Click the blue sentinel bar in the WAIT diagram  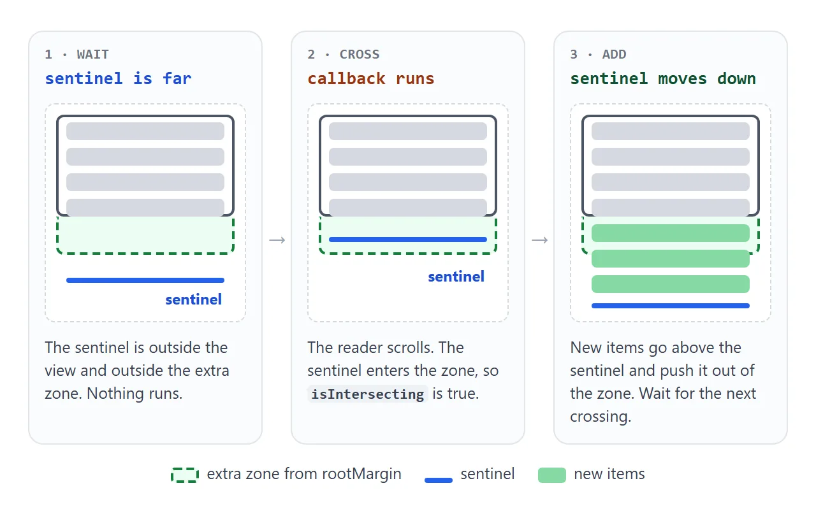145,280
